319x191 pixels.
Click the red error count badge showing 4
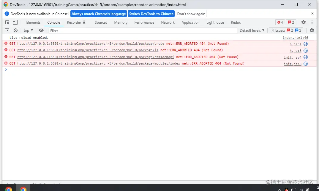point(280,22)
